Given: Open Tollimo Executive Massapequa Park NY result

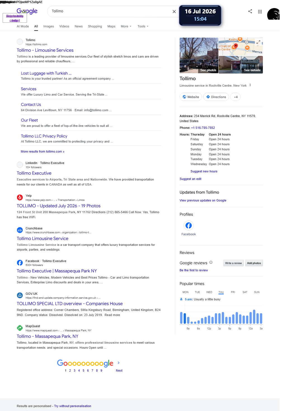Looking at the screenshot, I should (57, 271).
